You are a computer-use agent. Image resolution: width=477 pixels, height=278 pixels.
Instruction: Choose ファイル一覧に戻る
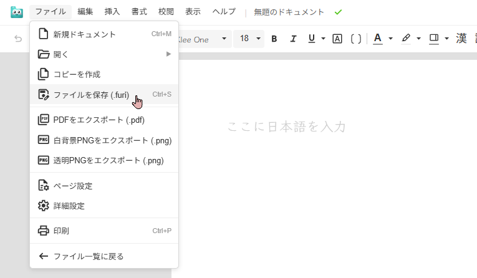tap(104, 256)
